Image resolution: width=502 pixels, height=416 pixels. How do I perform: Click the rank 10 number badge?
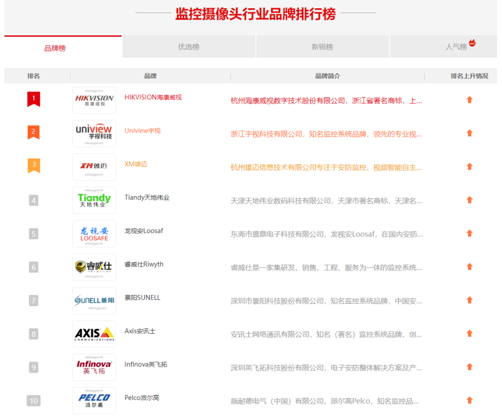[x=34, y=401]
